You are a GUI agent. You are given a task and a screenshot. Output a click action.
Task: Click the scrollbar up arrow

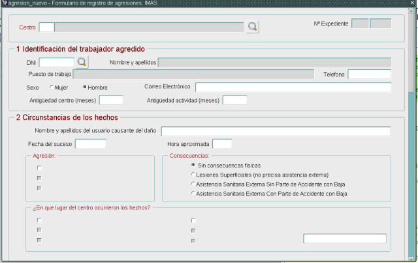coord(411,10)
